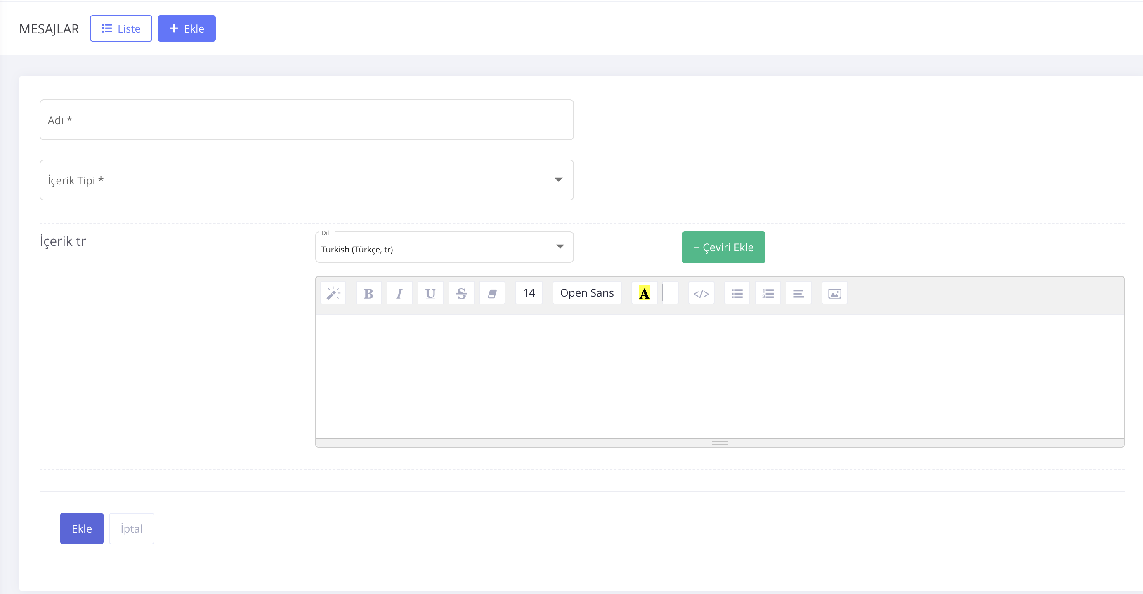Screen dimensions: 1143x594
Task: Focus the Adı name input field
Action: tap(306, 120)
